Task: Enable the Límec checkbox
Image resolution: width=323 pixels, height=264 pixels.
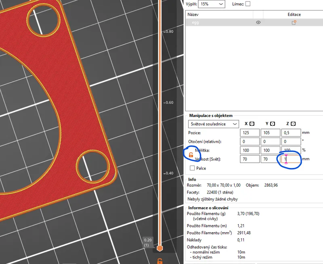Action: click(x=248, y=4)
